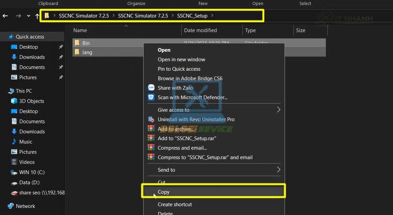Select the WIN 10 (C:) drive
This screenshot has height=215, width=393.
point(32,172)
